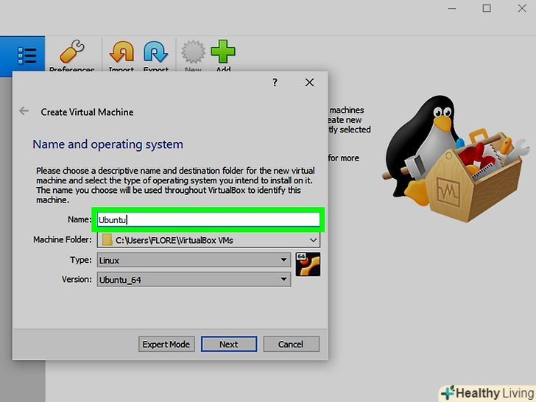Image resolution: width=536 pixels, height=402 pixels.
Task: Select the C:\Users\FLORE\VirtualBox VMs path text
Action: (174, 240)
